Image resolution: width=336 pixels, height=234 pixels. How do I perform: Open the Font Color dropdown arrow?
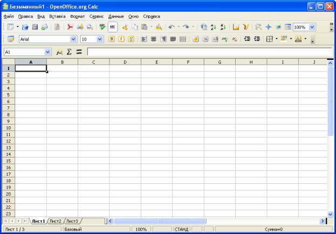(305, 39)
